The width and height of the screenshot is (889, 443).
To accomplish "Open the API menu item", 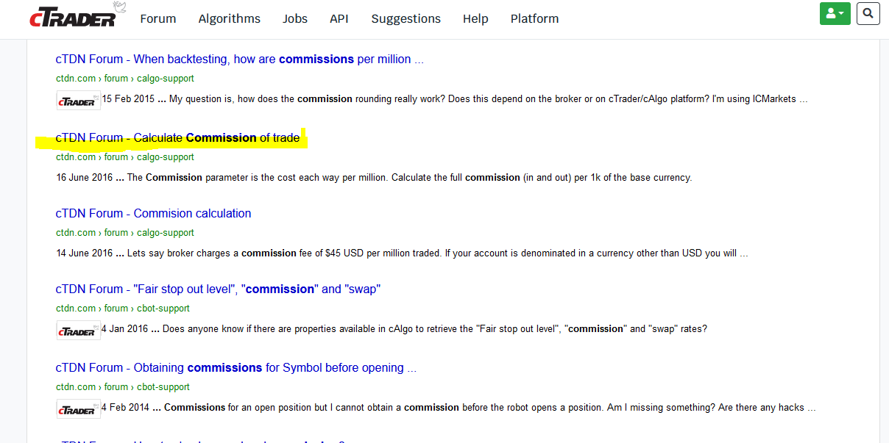I will tap(339, 18).
